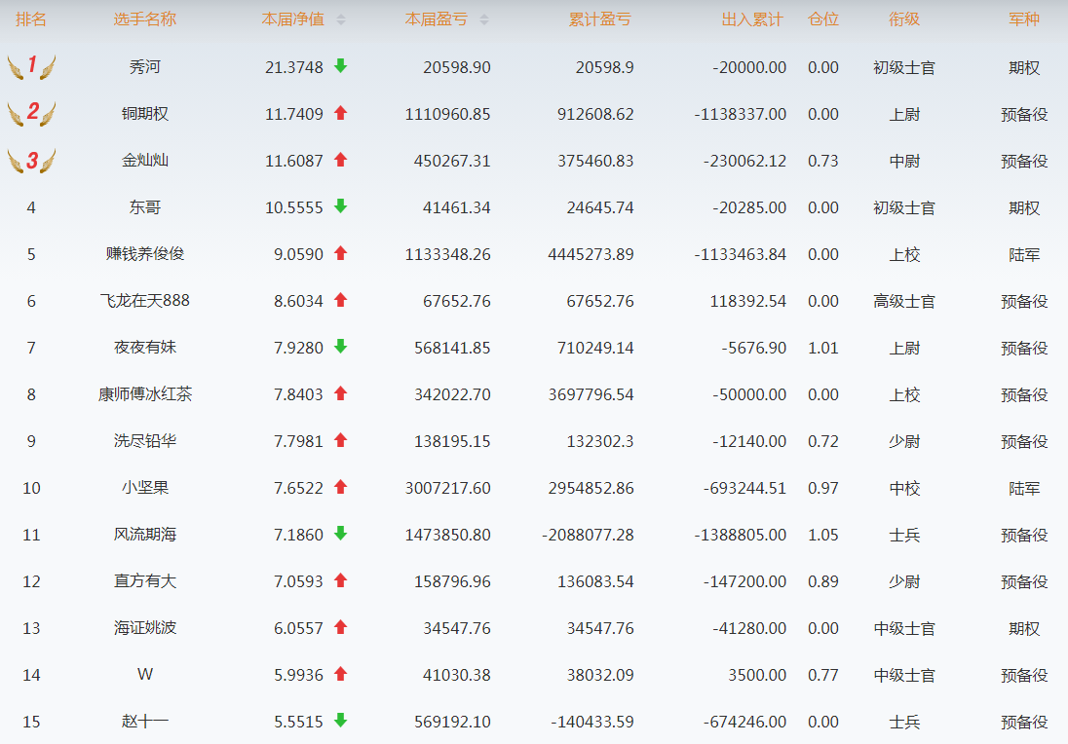The height and width of the screenshot is (744, 1068).
Task: Click green down arrow beside 21.3748
Action: [x=340, y=66]
